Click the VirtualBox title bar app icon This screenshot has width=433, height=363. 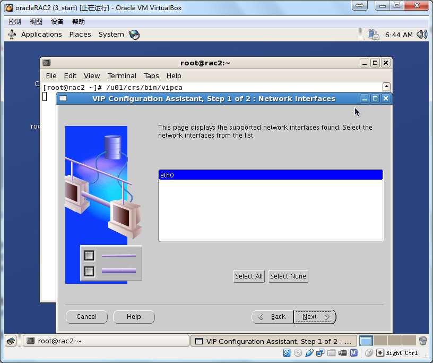8,8
